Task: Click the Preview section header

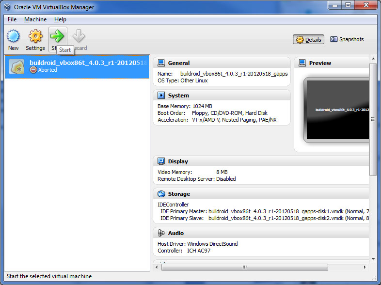Action: pyautogui.click(x=332, y=63)
